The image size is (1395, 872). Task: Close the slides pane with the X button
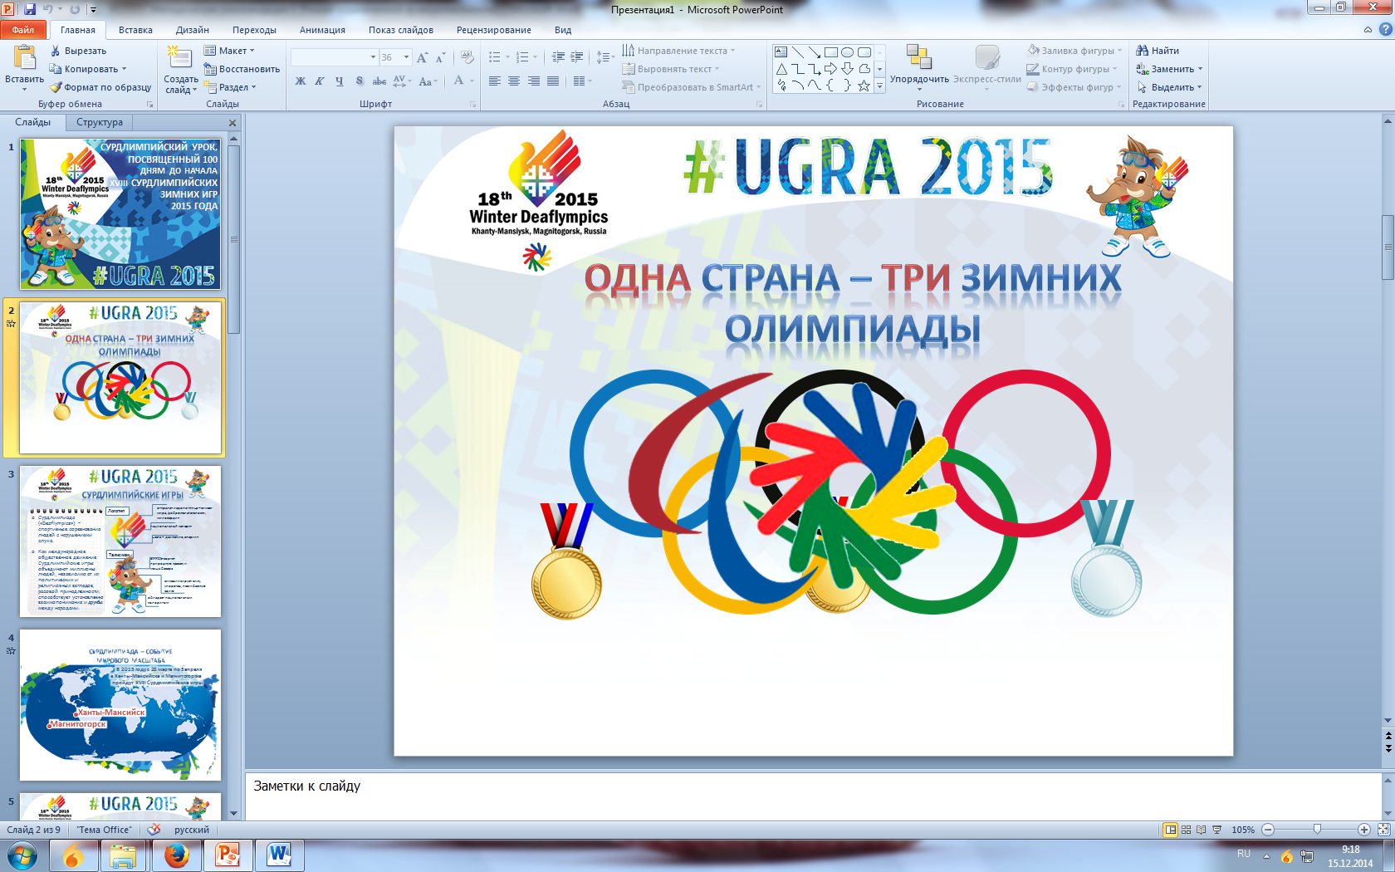pos(232,123)
